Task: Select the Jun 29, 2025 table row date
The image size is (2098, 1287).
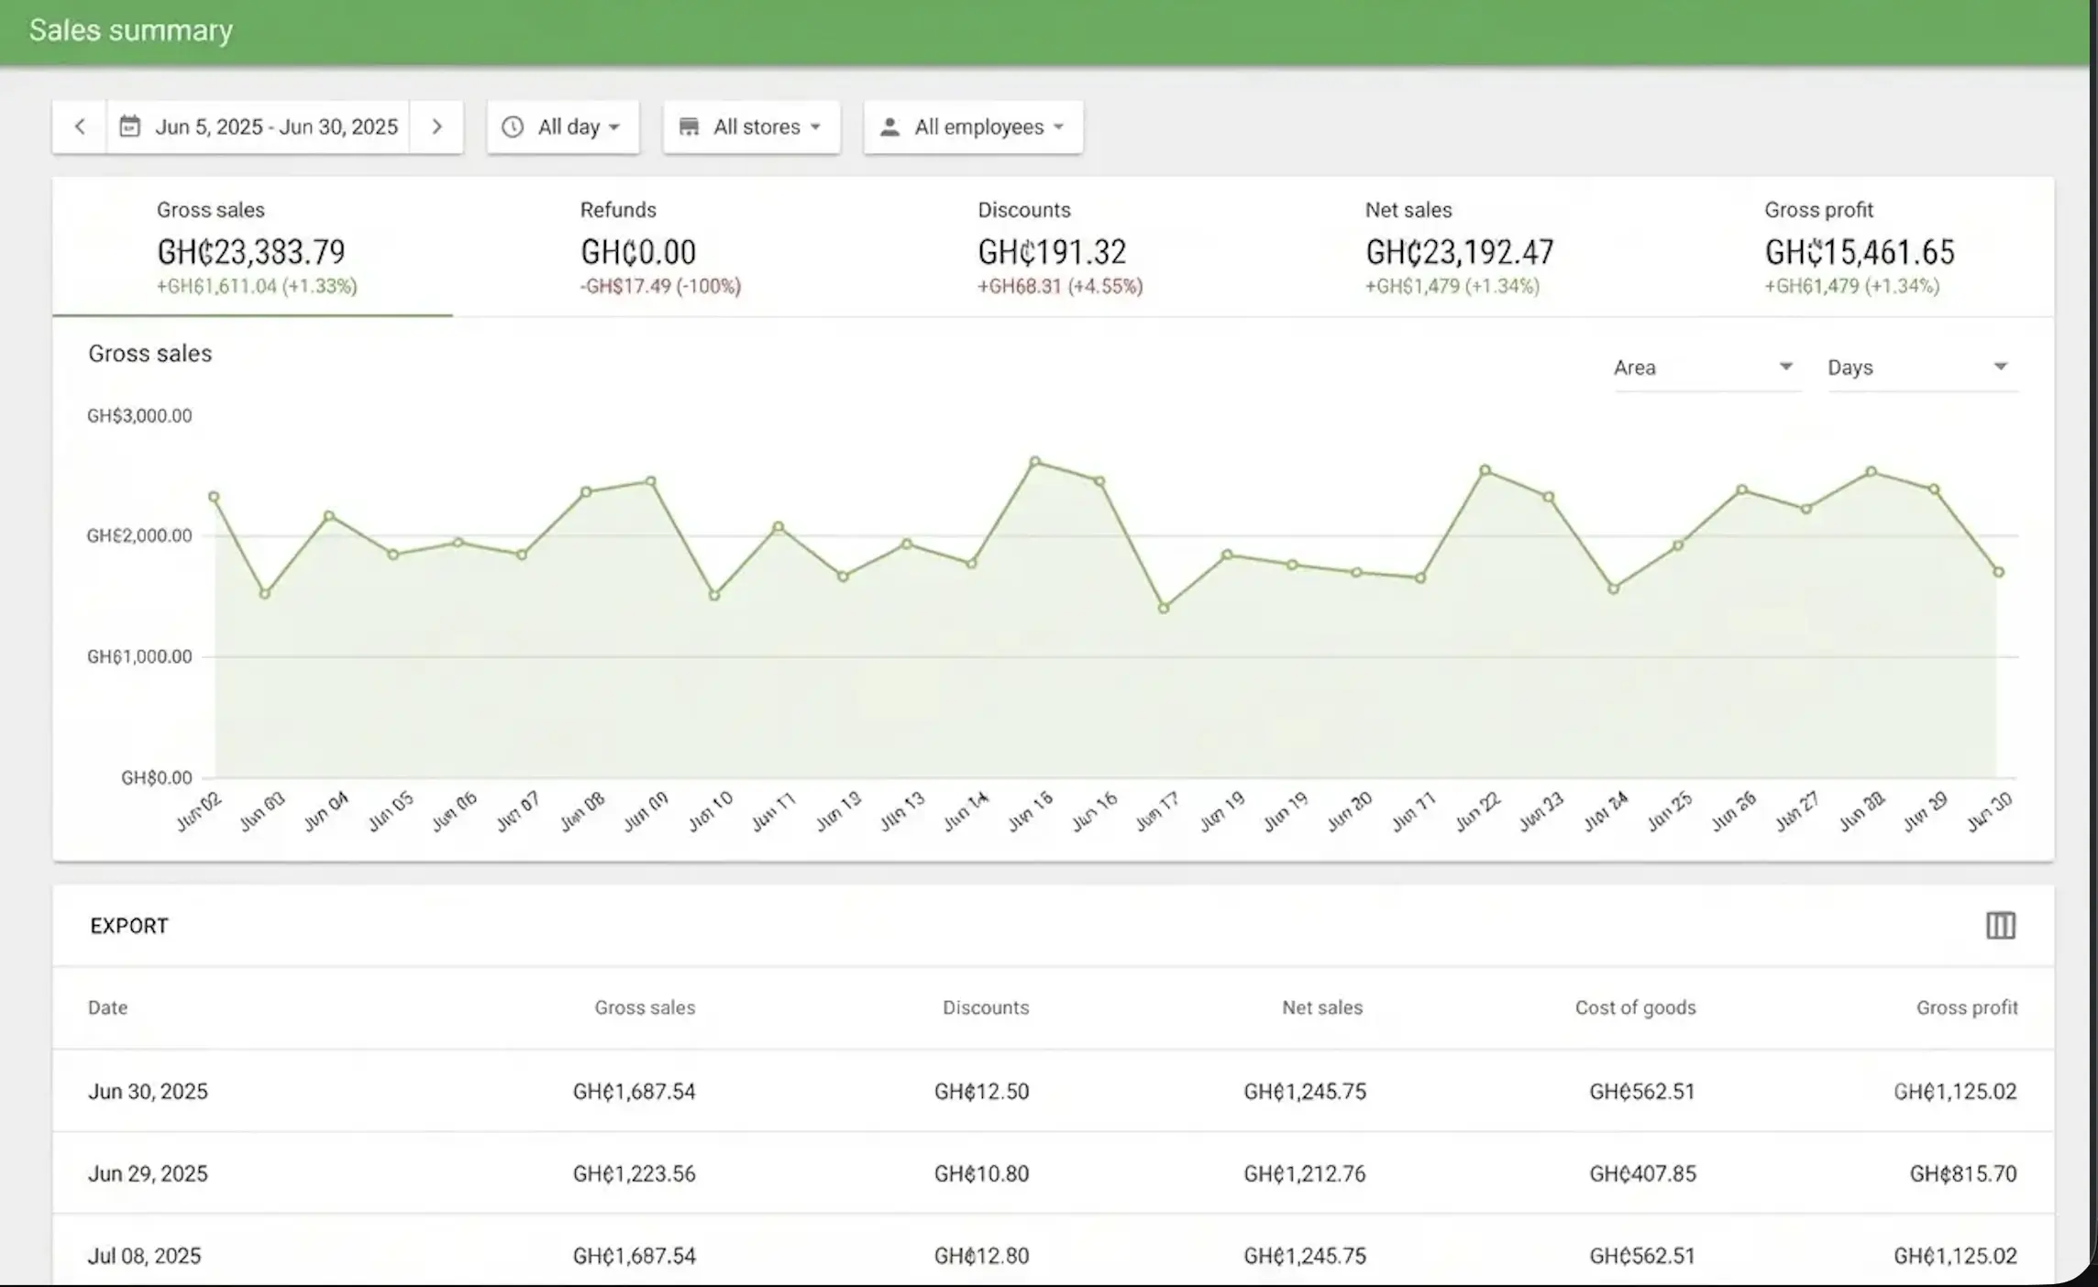Action: 148,1173
